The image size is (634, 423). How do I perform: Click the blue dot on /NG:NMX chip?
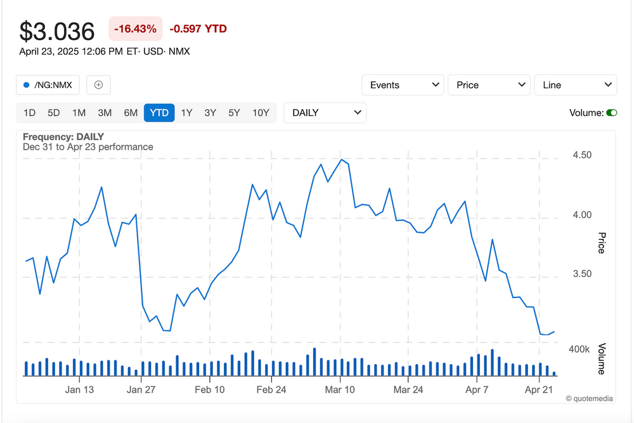pos(26,85)
